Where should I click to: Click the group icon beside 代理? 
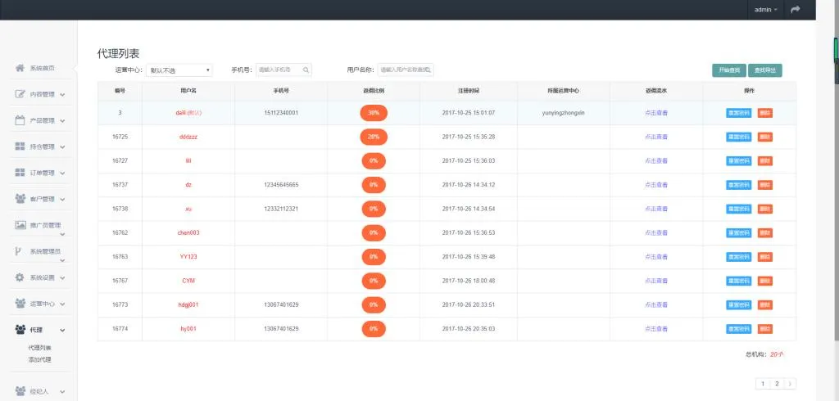coord(20,330)
